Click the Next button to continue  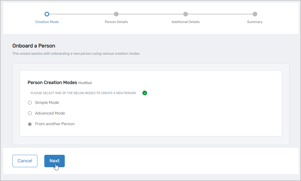(54, 161)
